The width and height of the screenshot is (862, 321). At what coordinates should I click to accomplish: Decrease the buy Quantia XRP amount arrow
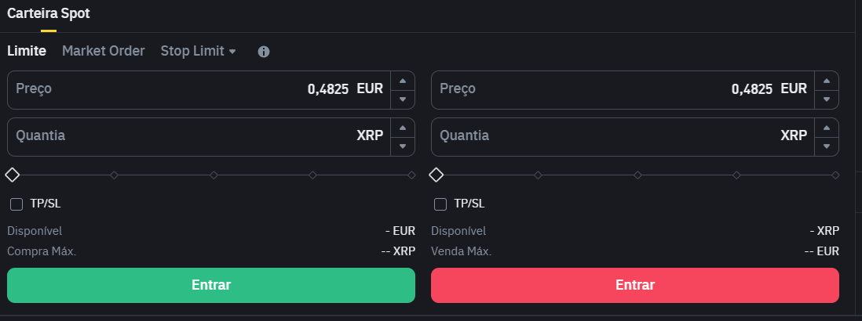[x=403, y=147]
